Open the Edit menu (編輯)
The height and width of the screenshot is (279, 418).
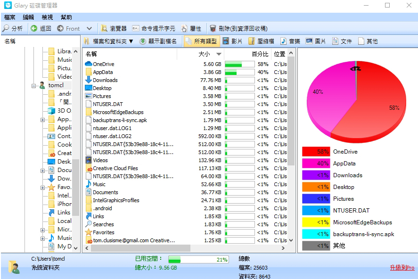(28, 17)
